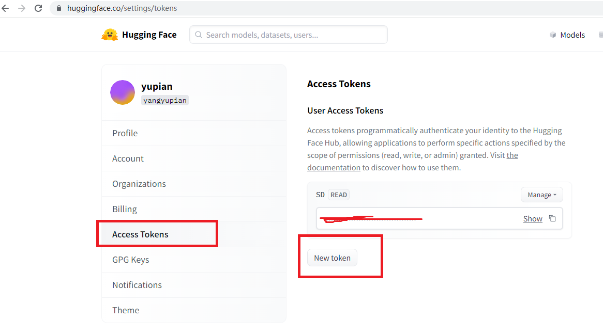This screenshot has width=603, height=336.
Task: Click the Access Tokens page heading
Action: [339, 84]
